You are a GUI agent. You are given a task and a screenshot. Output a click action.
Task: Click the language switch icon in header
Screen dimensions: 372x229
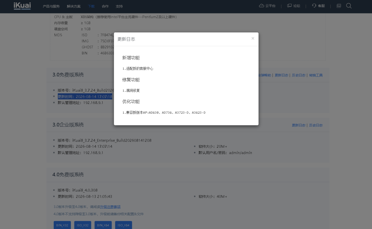coord(339,6)
